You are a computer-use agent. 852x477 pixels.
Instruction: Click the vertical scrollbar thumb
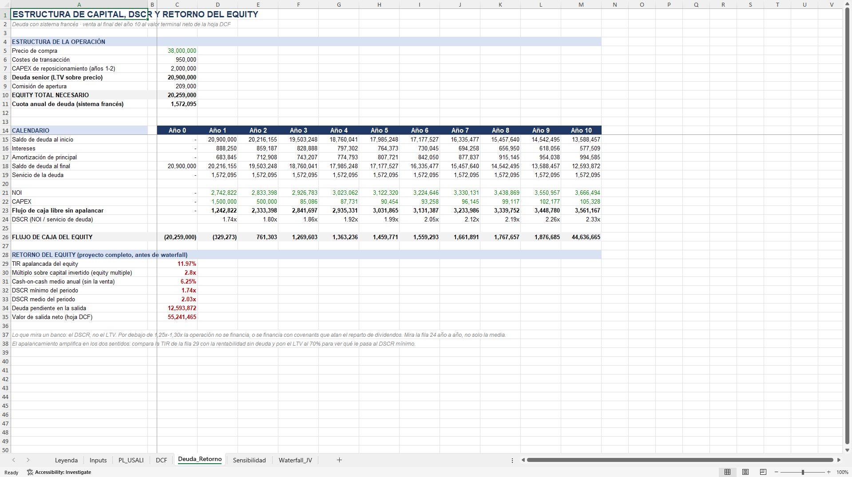(847, 225)
